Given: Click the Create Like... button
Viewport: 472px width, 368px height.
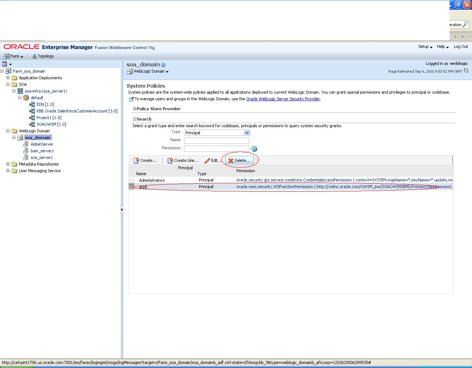Looking at the screenshot, I should (x=183, y=160).
